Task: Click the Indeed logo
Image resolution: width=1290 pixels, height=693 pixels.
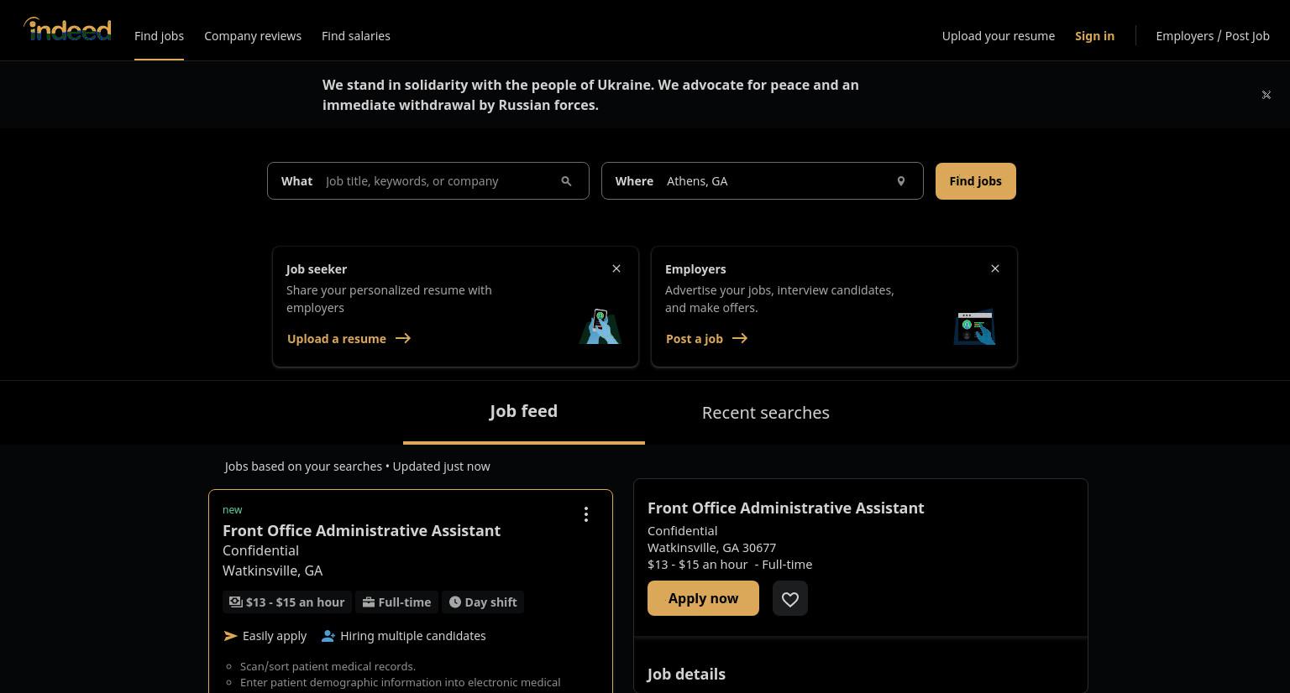Action: click(x=67, y=29)
